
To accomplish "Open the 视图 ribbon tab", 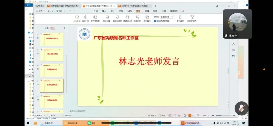I will pyautogui.click(x=155, y=11).
